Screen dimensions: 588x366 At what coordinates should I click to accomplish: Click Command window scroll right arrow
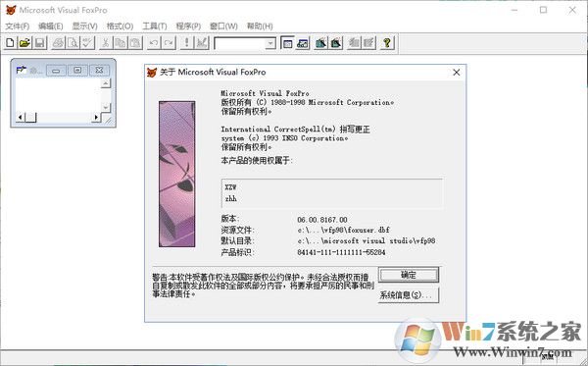[x=96, y=118]
